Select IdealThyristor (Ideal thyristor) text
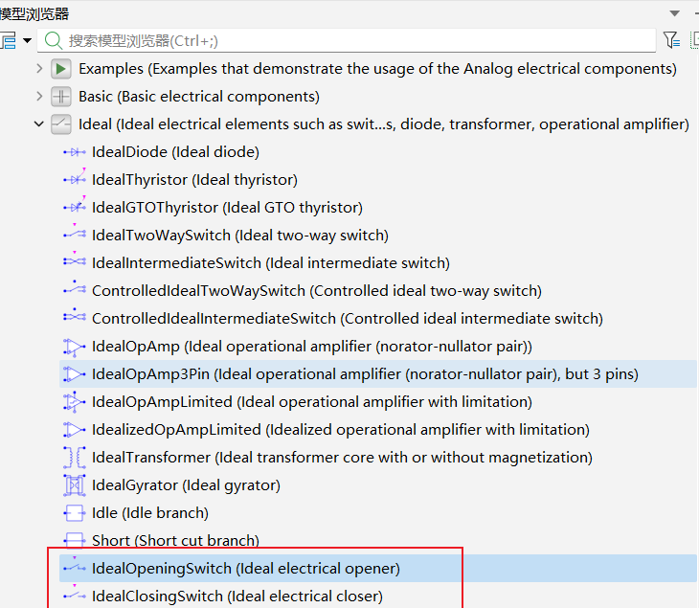This screenshot has height=608, width=699. [x=194, y=180]
